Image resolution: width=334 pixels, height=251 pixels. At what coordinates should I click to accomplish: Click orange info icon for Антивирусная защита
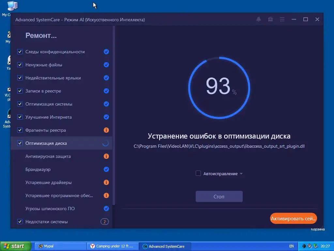pyautogui.click(x=106, y=156)
